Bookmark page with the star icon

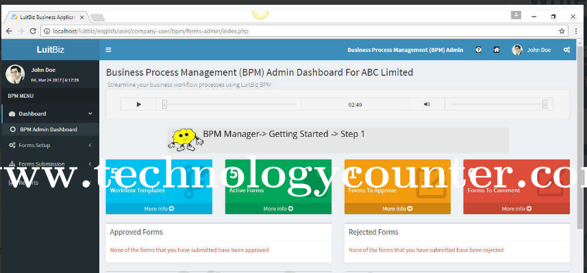[x=562, y=31]
